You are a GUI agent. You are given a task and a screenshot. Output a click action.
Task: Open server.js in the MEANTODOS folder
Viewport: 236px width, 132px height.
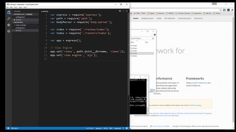[x=18, y=30]
